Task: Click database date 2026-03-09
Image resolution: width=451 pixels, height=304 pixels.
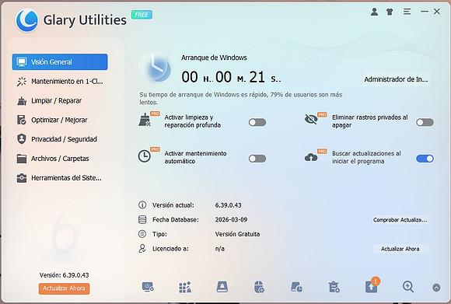Action: (231, 220)
